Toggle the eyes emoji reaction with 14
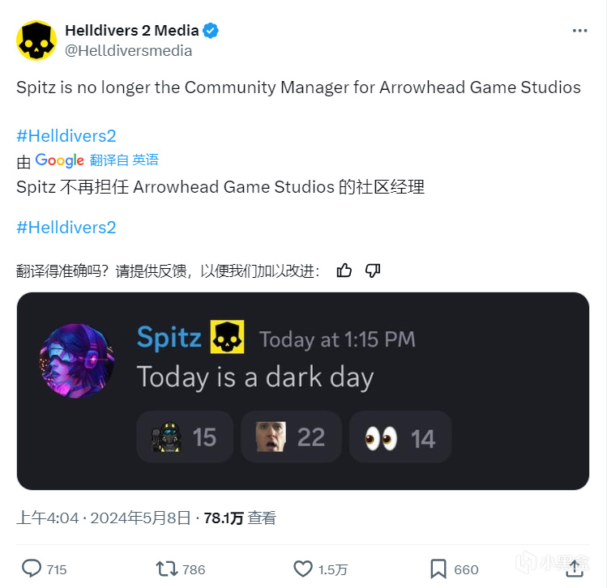This screenshot has height=588, width=607. coord(400,437)
